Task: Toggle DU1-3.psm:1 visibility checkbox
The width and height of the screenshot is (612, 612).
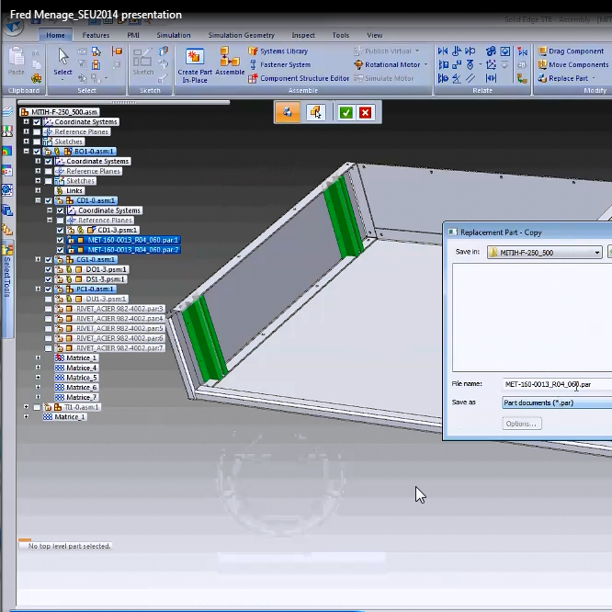Action: [x=49, y=299]
